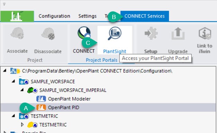Collapse the SAMPLE_WORSPACE_IMPERIAL node
Image resolution: width=217 pixels, height=133 pixels.
click(22, 90)
